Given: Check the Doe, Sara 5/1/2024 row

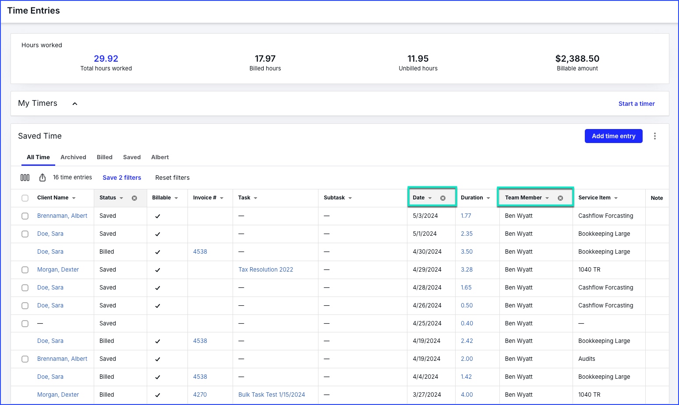Looking at the screenshot, I should (x=25, y=234).
